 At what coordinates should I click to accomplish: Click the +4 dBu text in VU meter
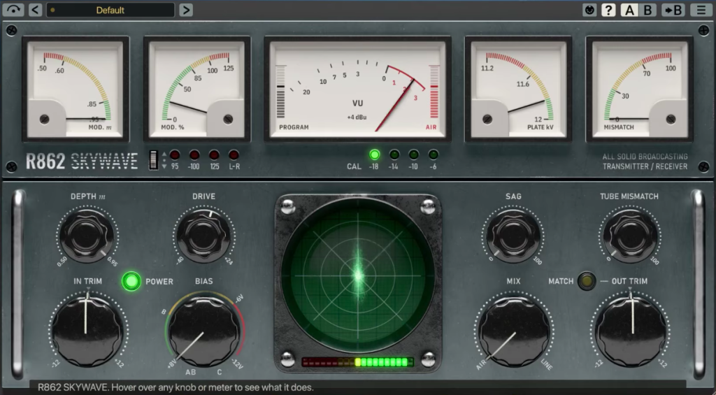point(357,117)
